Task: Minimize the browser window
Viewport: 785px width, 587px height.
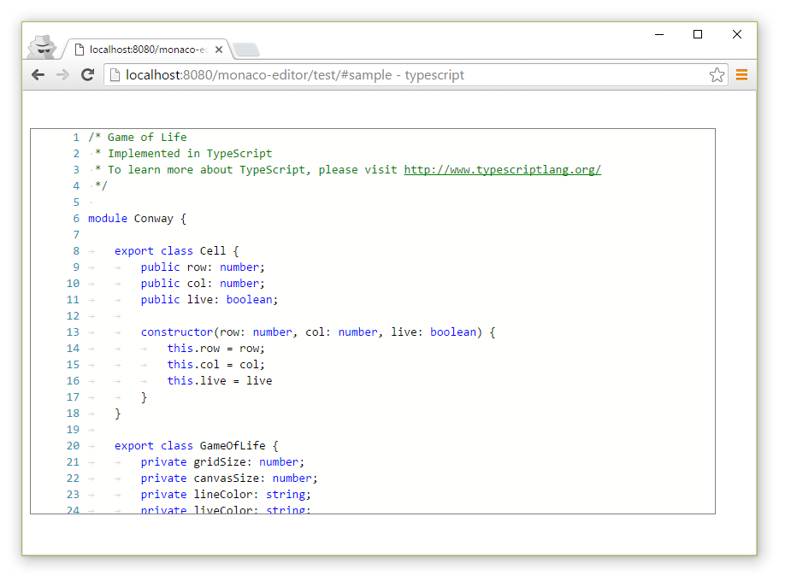Action: click(x=658, y=34)
